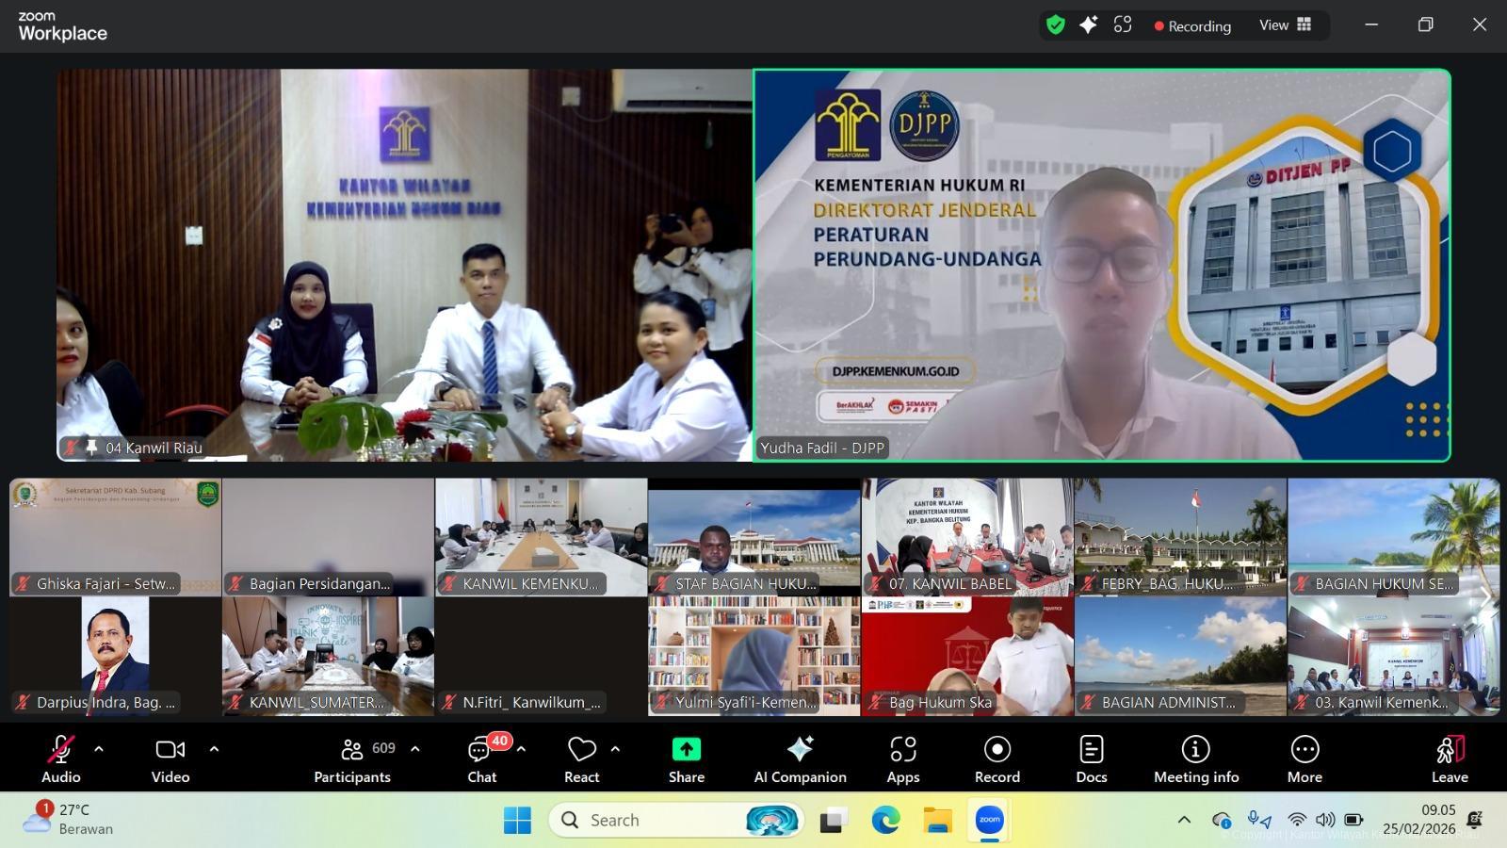Launch the AI Companion

(800, 758)
